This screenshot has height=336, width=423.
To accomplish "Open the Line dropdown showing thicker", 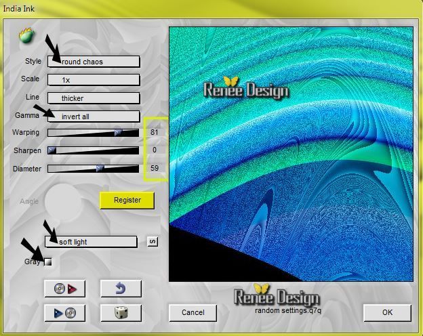I will 94,98.
